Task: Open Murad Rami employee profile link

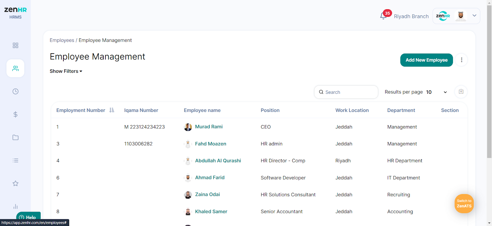Action: [x=209, y=127]
